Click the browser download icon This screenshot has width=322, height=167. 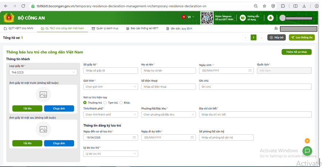click(x=304, y=6)
